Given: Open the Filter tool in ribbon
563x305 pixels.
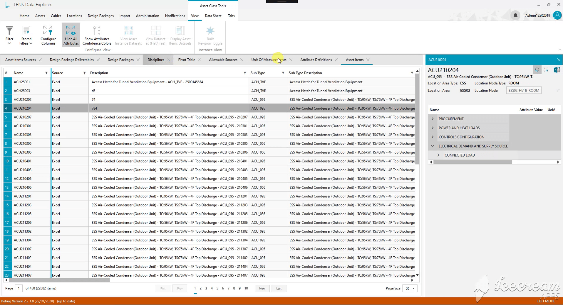Looking at the screenshot, I should point(9,35).
